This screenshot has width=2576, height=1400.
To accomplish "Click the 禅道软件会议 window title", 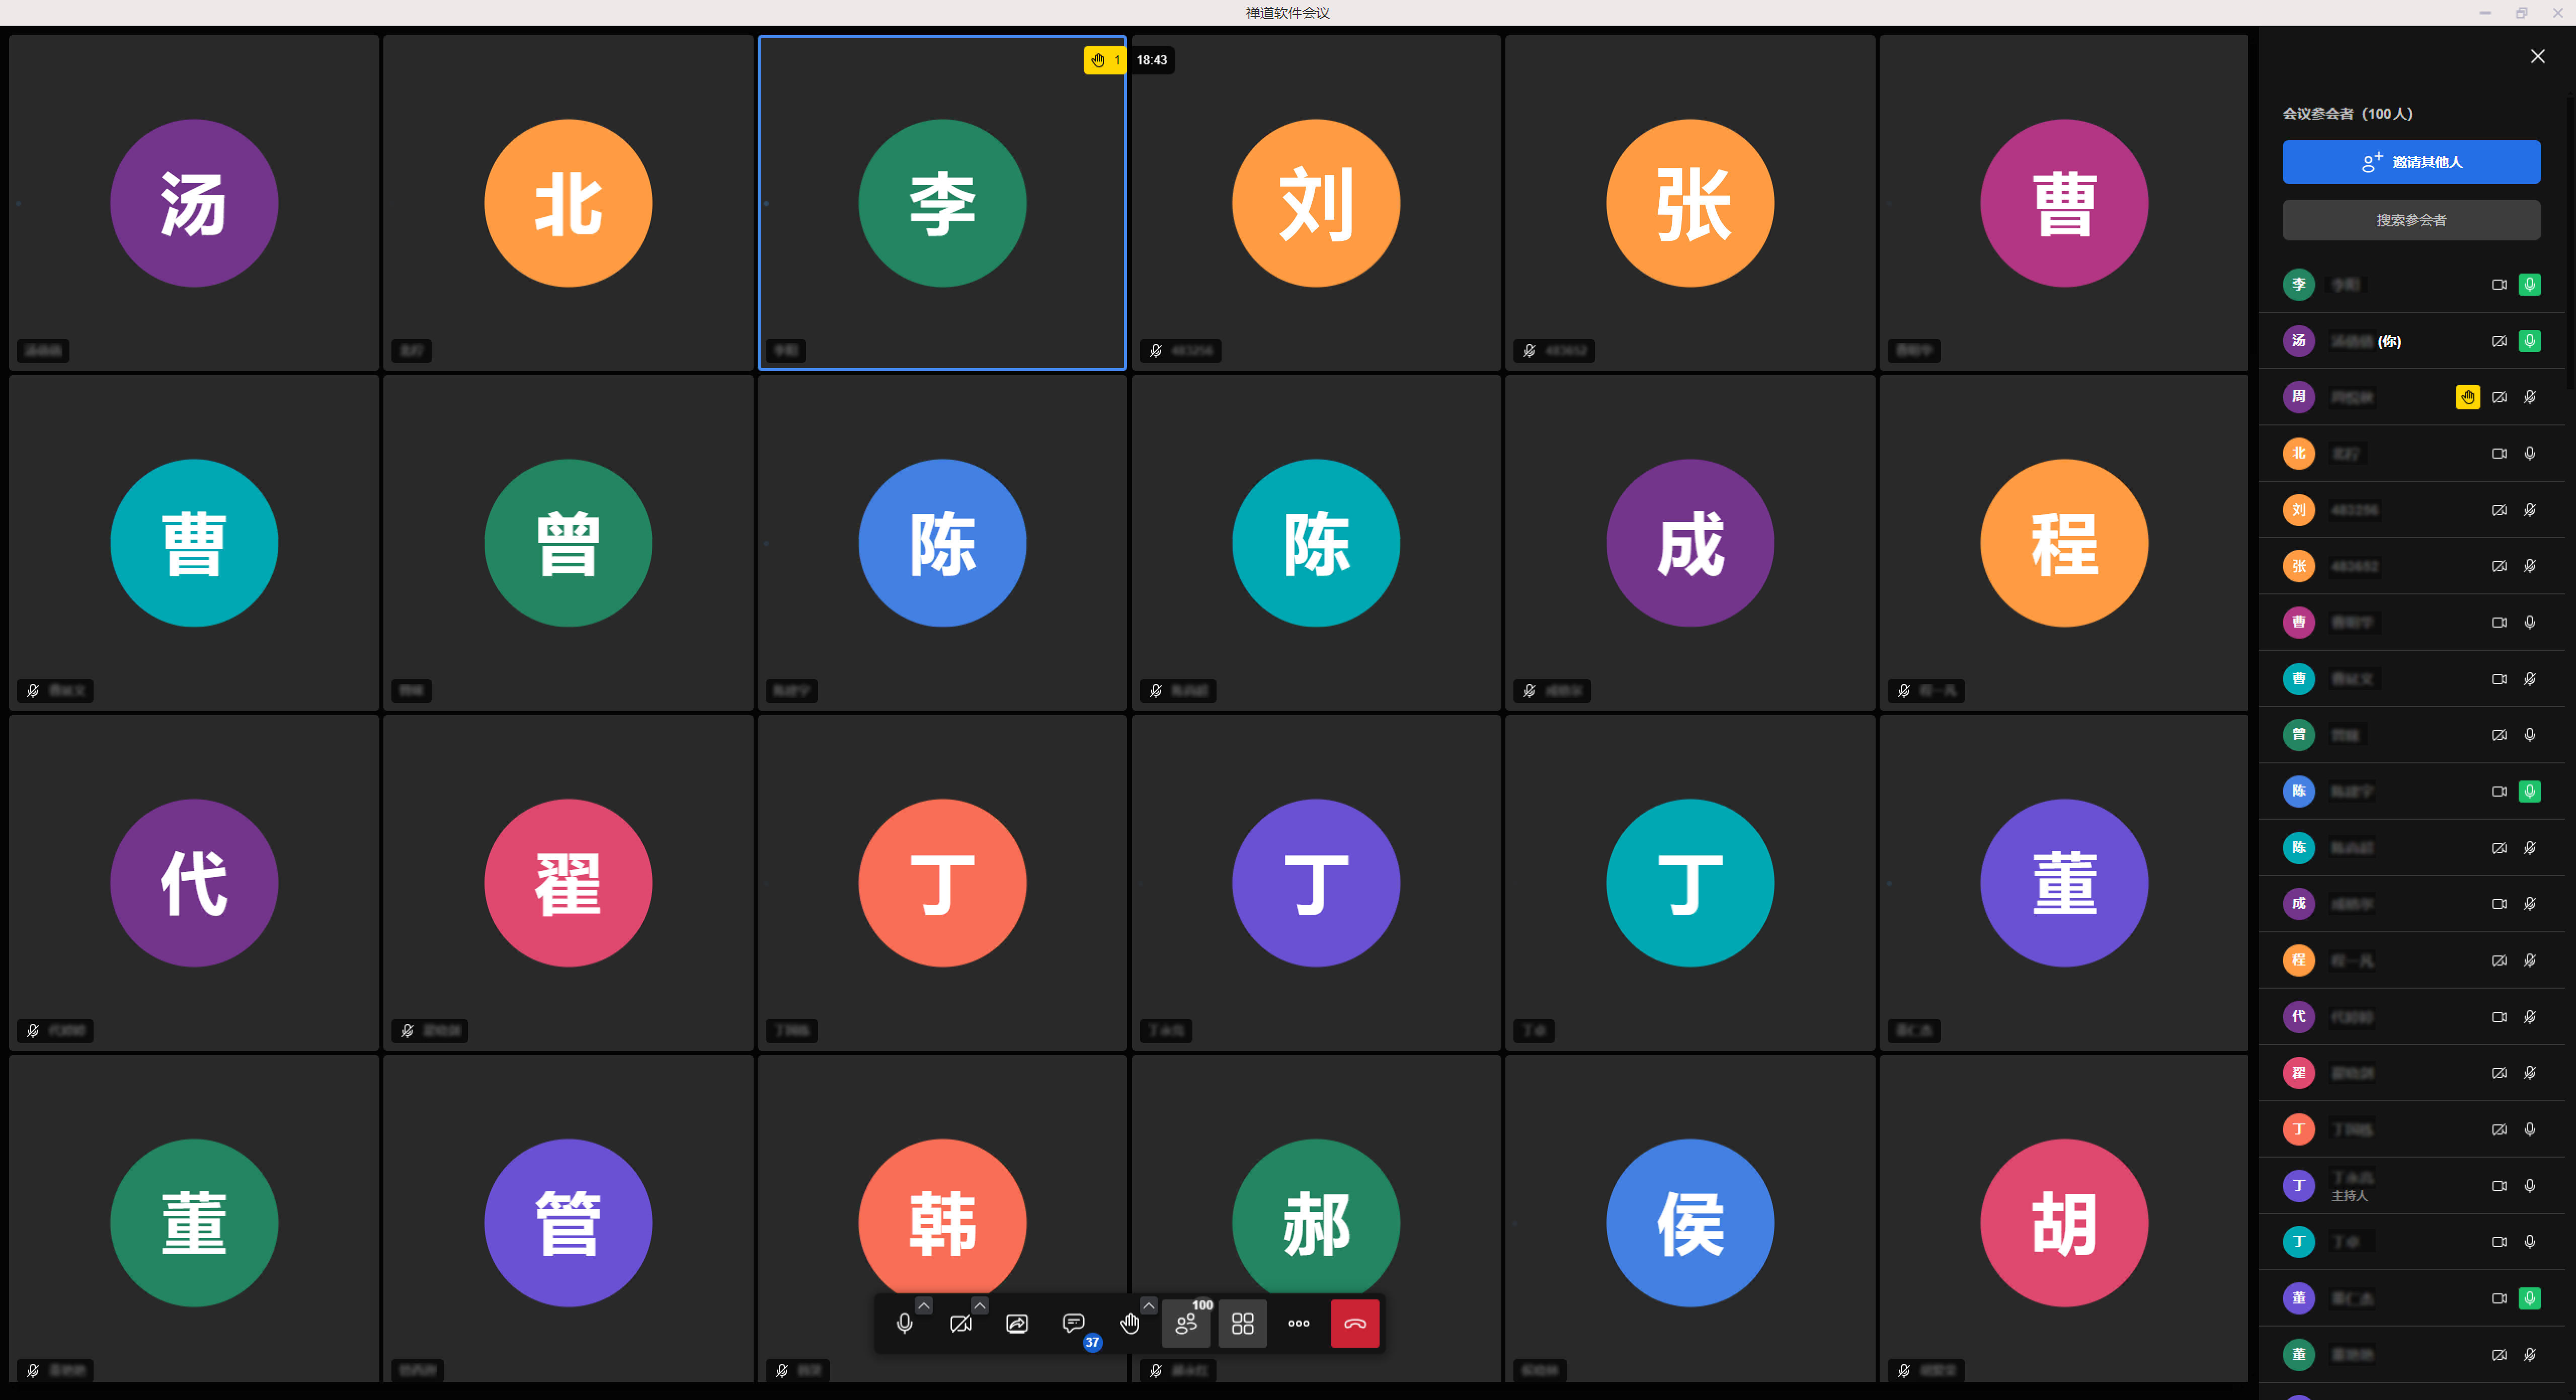I will click(1287, 13).
